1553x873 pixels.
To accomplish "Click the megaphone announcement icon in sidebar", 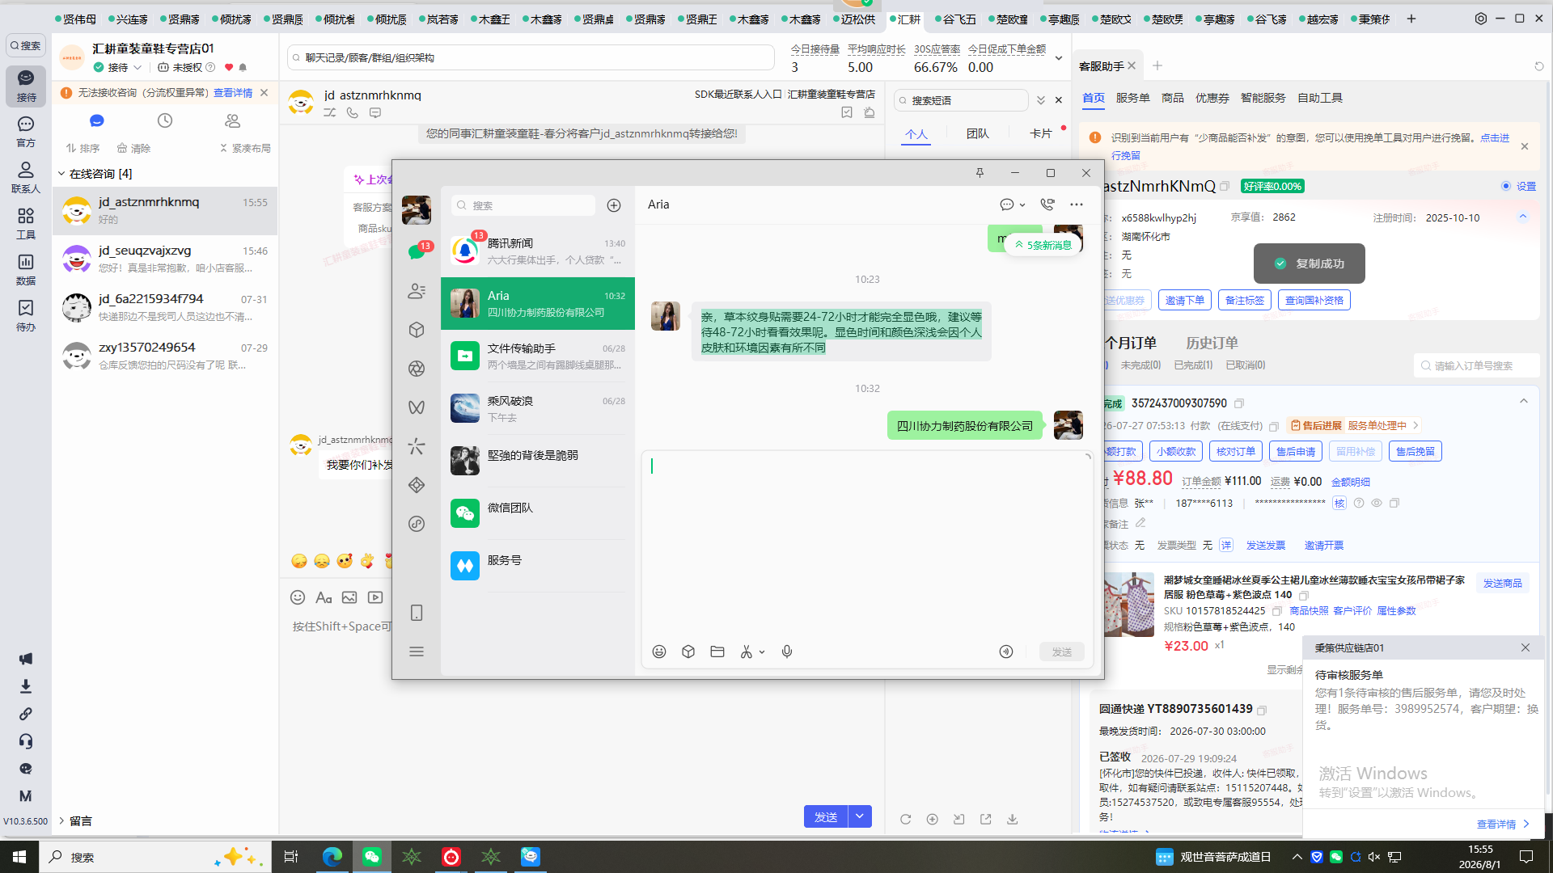I will 26,659.
